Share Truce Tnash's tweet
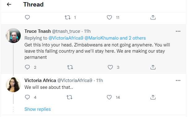Screen dimensions: 190x117 coord(153,67)
